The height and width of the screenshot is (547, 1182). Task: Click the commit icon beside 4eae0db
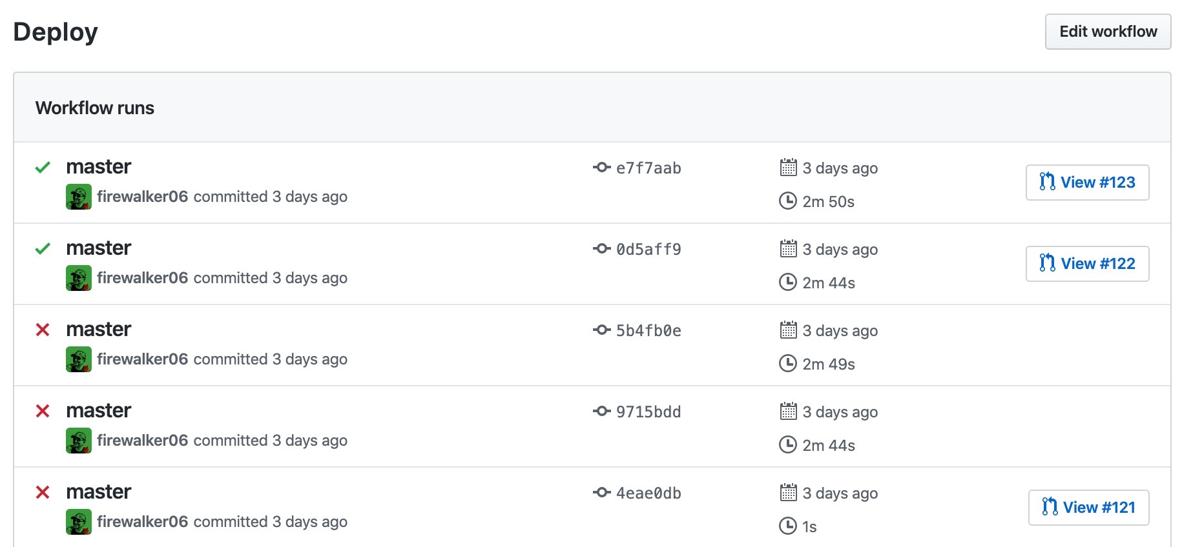pos(602,493)
